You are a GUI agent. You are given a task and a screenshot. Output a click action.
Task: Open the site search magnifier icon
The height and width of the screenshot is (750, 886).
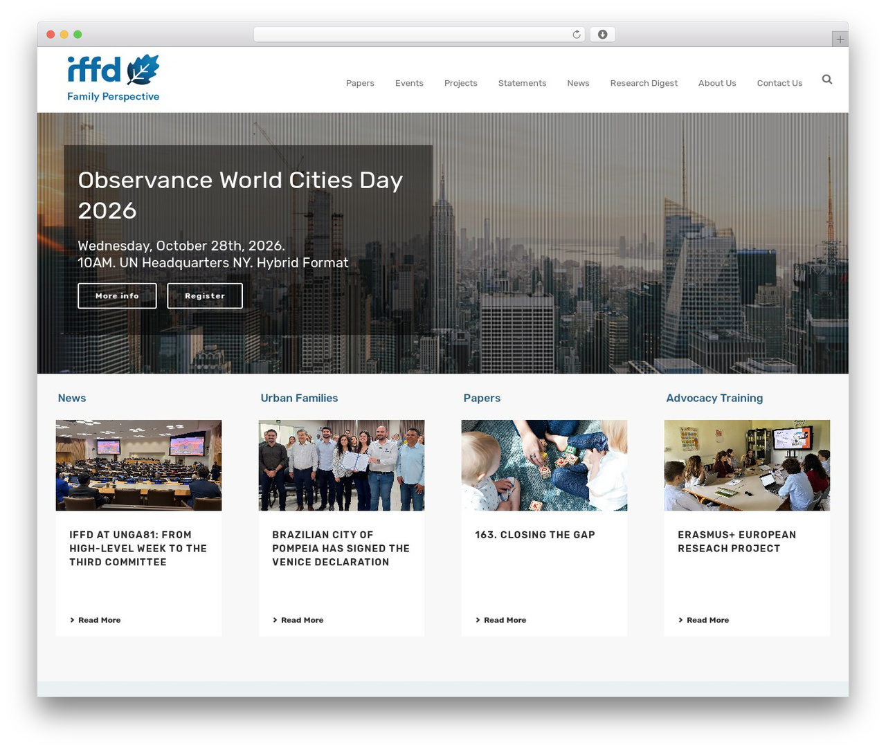826,80
